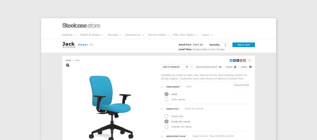Collapse the Chair Style section

tap(162, 109)
